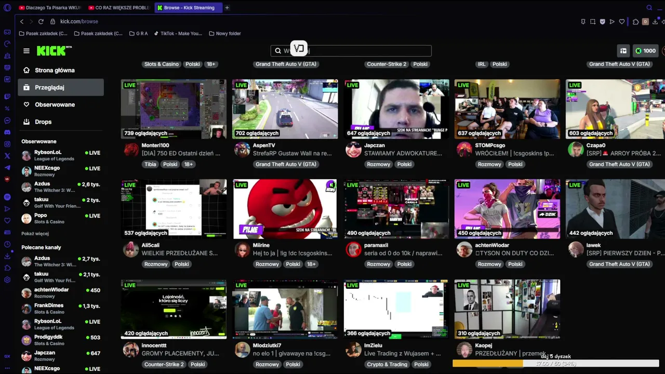Click the pin icon in address bar

pos(583,21)
